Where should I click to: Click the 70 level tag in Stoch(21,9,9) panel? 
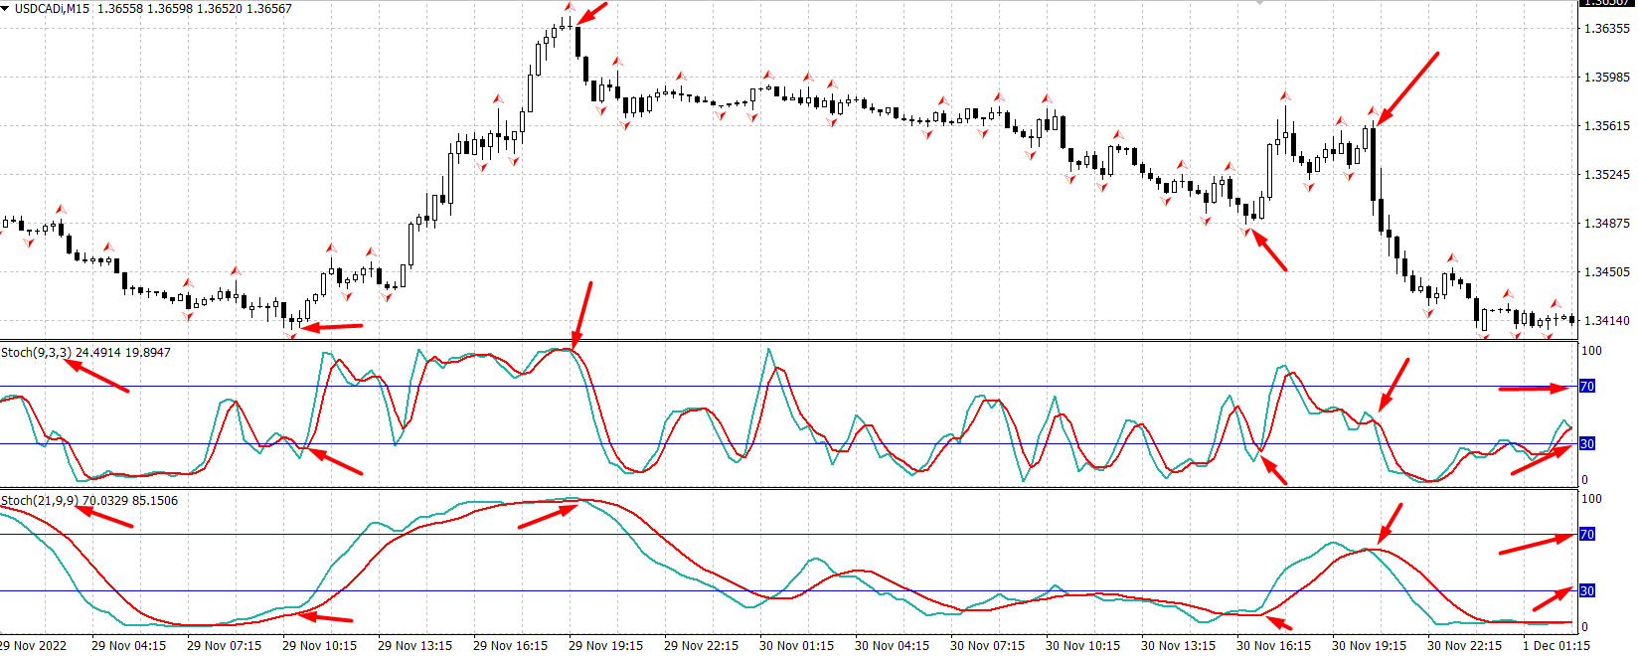point(1587,534)
